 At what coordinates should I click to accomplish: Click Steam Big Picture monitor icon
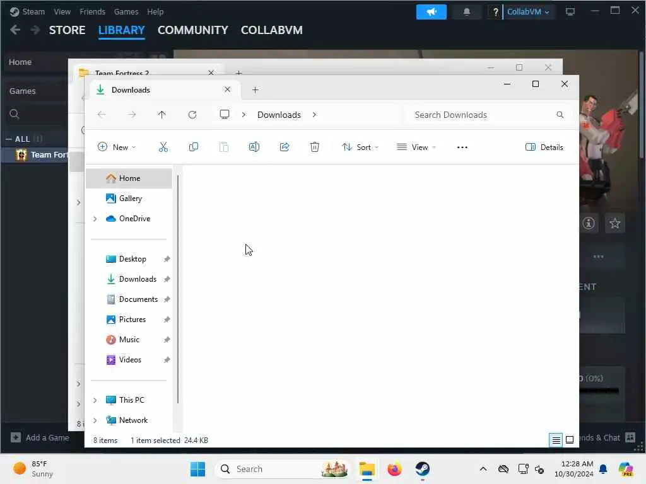coord(570,12)
